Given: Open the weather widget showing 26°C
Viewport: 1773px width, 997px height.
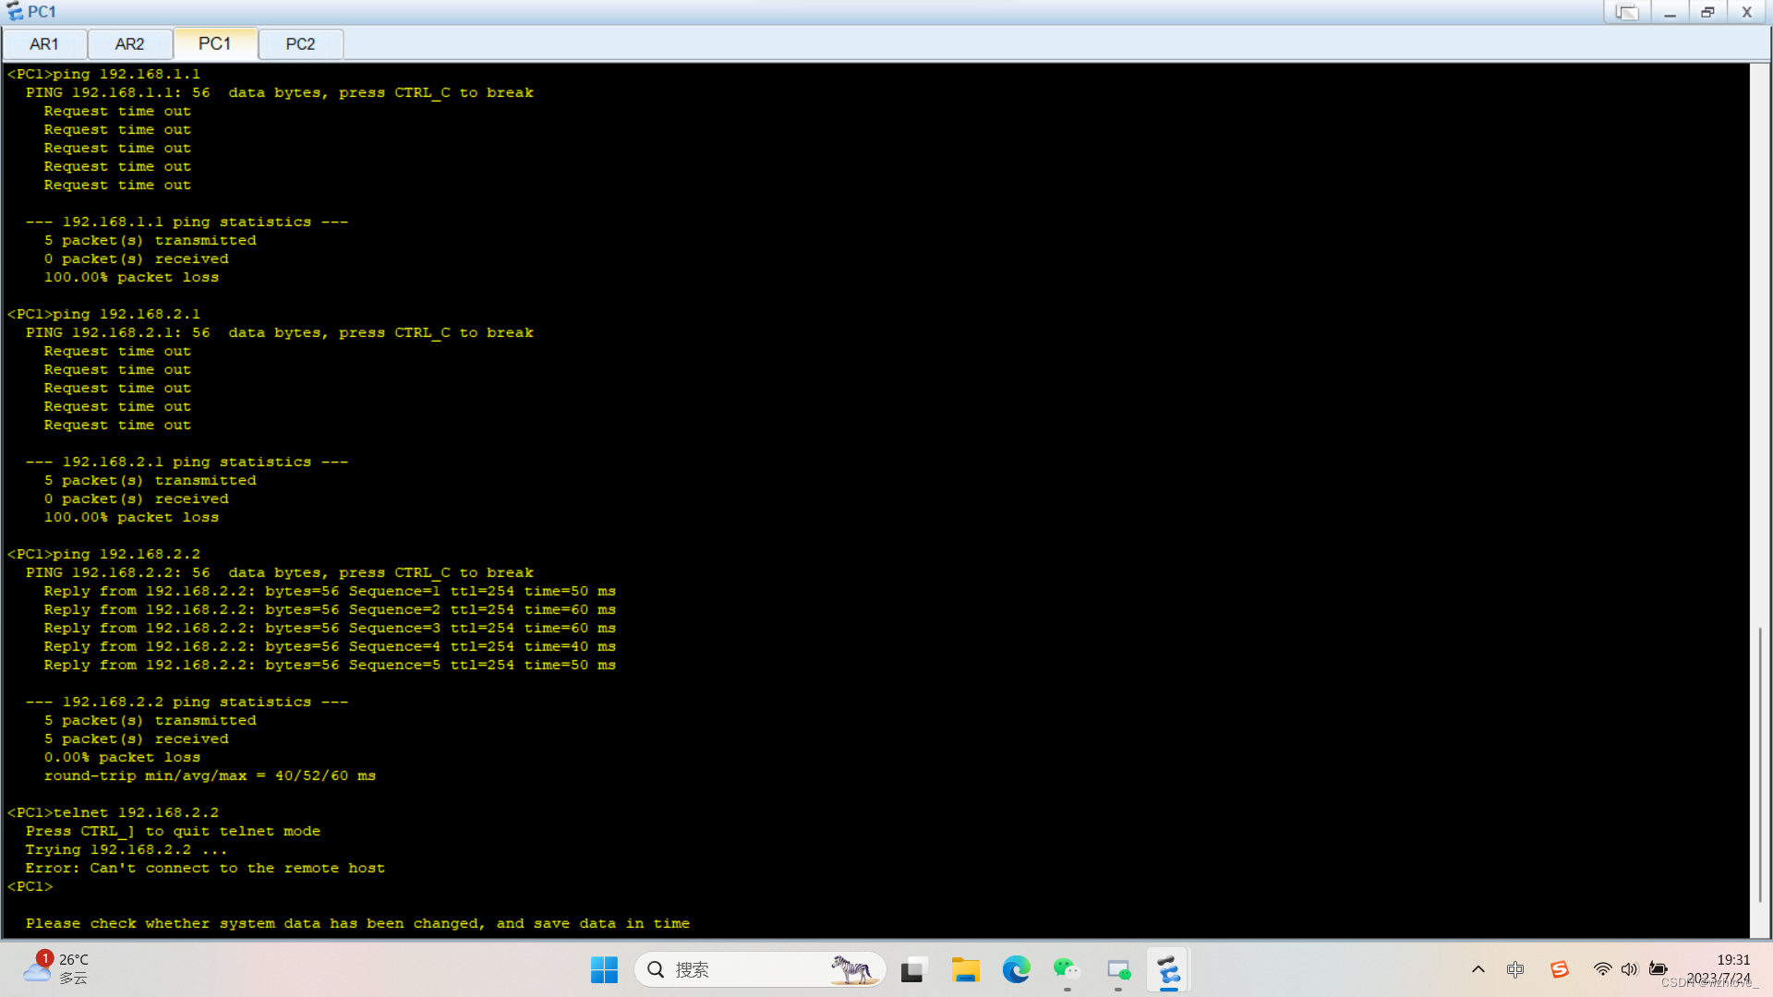Looking at the screenshot, I should (x=57, y=969).
